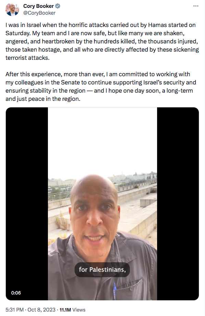Viewport: 205px width, 316px height.
Task: Click the blue verified badge
Action: click(58, 6)
